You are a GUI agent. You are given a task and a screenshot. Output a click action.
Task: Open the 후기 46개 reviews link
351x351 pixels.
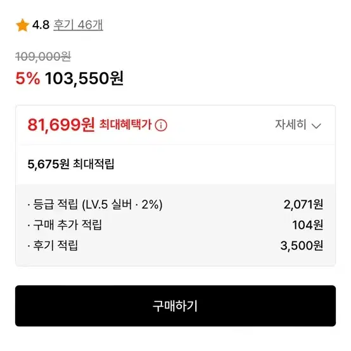pos(78,25)
